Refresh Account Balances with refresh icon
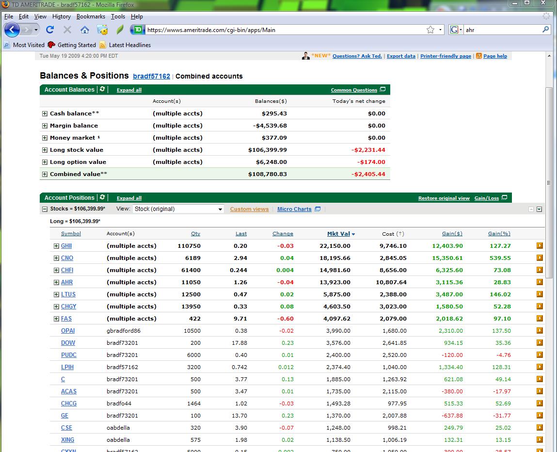 click(x=102, y=89)
